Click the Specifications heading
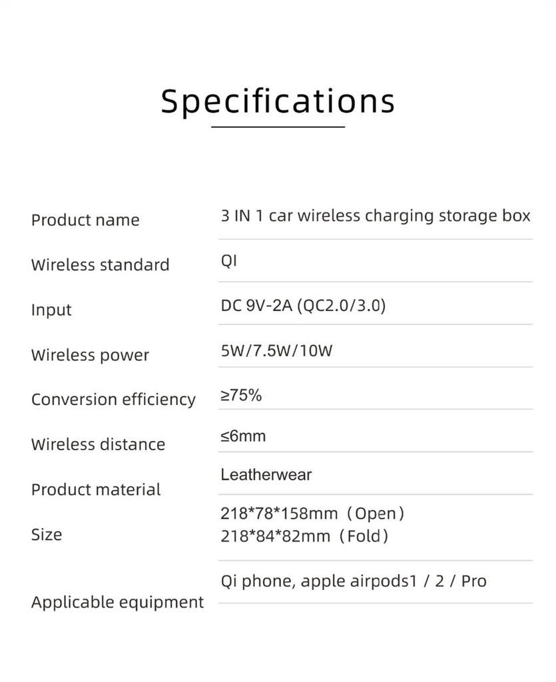 pos(278,101)
